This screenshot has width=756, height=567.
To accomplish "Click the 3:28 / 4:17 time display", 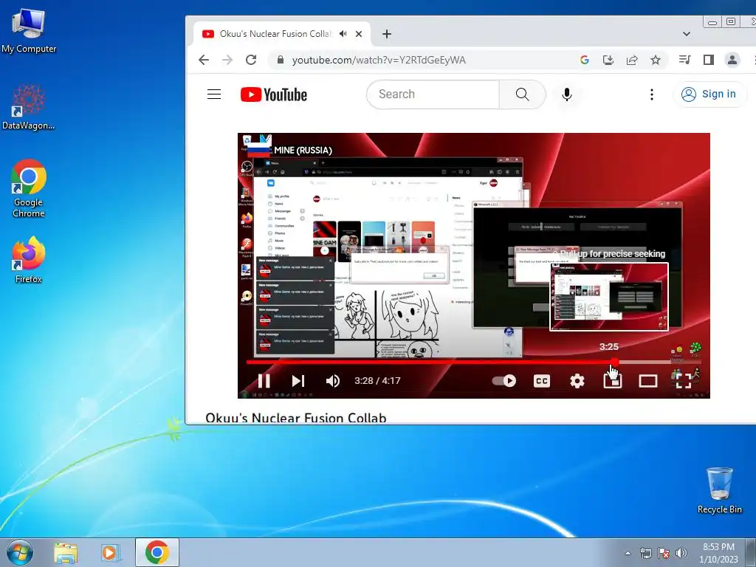I will tap(377, 381).
